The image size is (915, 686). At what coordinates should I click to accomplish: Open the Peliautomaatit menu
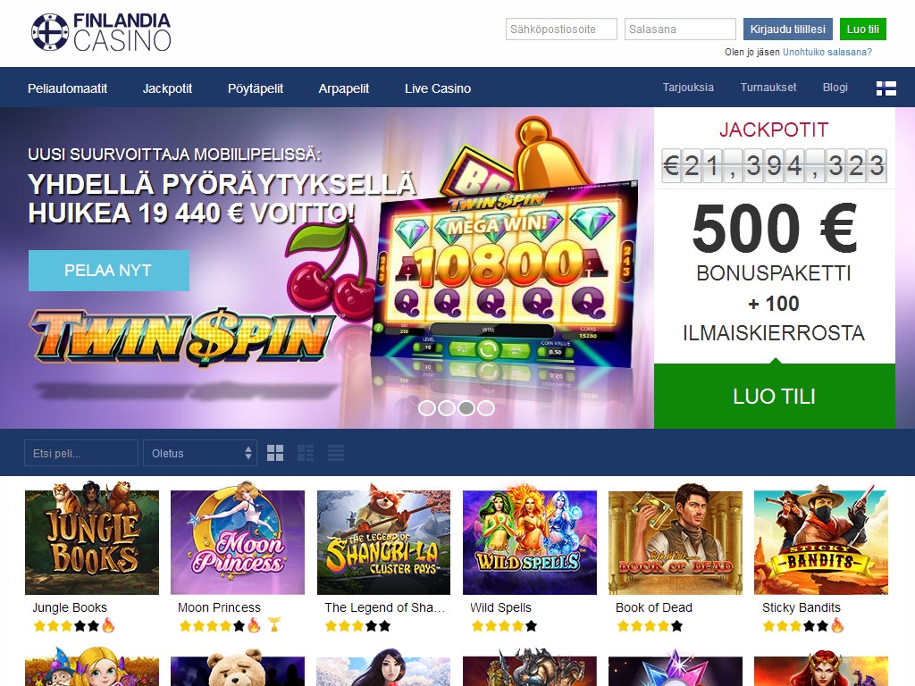coord(68,88)
